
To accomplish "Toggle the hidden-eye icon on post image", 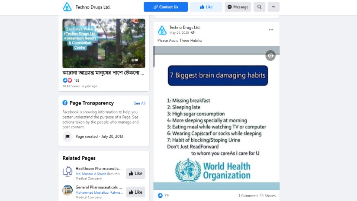I will click(x=270, y=55).
